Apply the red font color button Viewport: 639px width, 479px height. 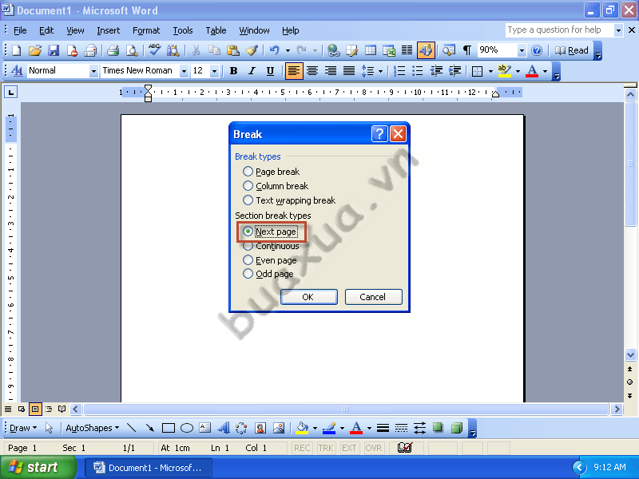pos(532,71)
